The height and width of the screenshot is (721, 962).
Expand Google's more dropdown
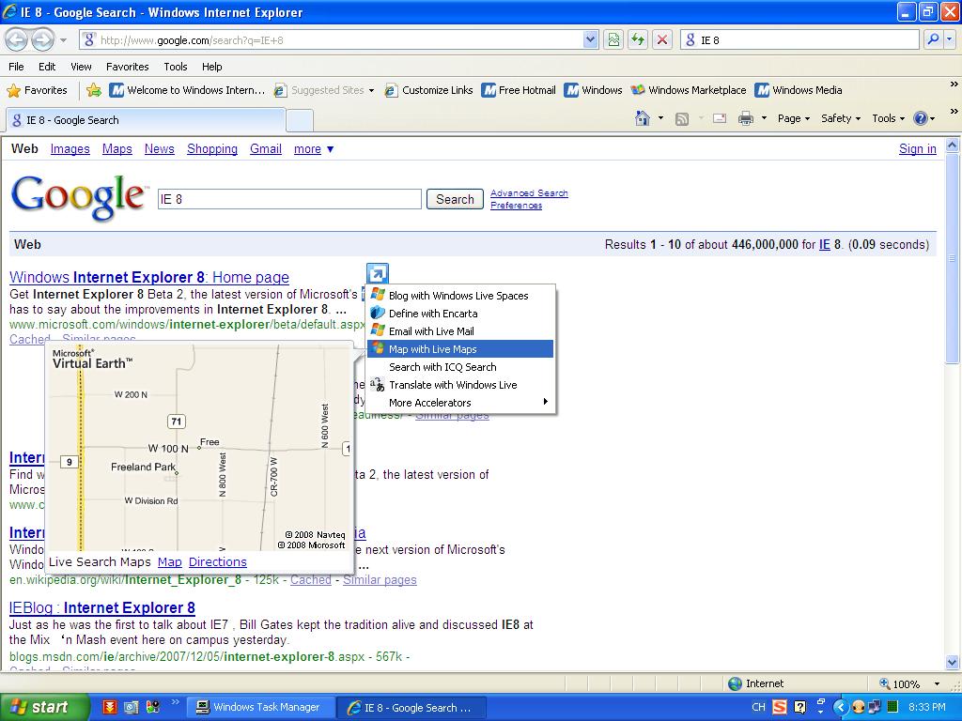314,149
